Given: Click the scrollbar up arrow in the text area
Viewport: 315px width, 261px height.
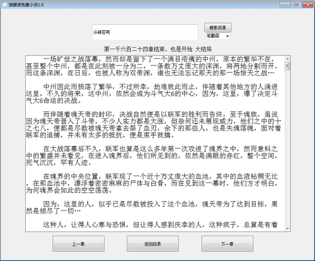Looking at the screenshot, I should point(288,59).
